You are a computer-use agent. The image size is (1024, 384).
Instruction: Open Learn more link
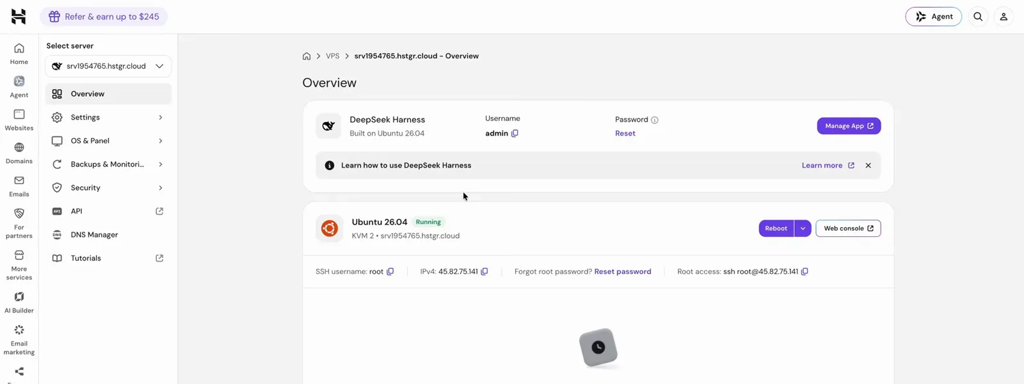click(x=828, y=165)
